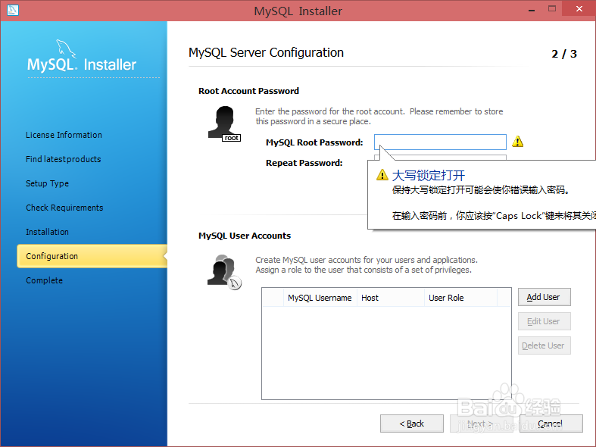Click the Delete User button
The image size is (596, 447).
coord(545,345)
